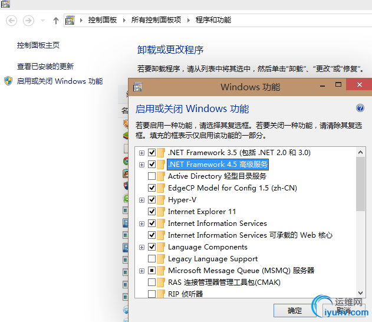Click folder icon of EdgeCP Model row
The height and width of the screenshot is (322, 372).
[161, 188]
